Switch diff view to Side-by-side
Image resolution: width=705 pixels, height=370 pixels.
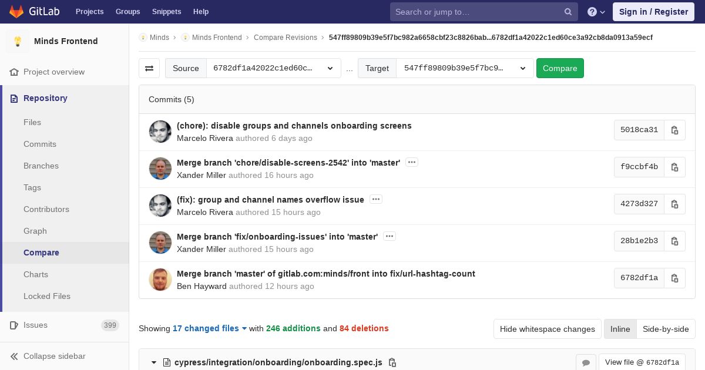tap(666, 329)
